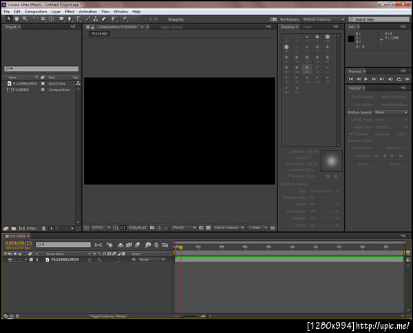Click the snapshot camera icon in viewer
The width and height of the screenshot is (413, 333).
click(x=152, y=228)
